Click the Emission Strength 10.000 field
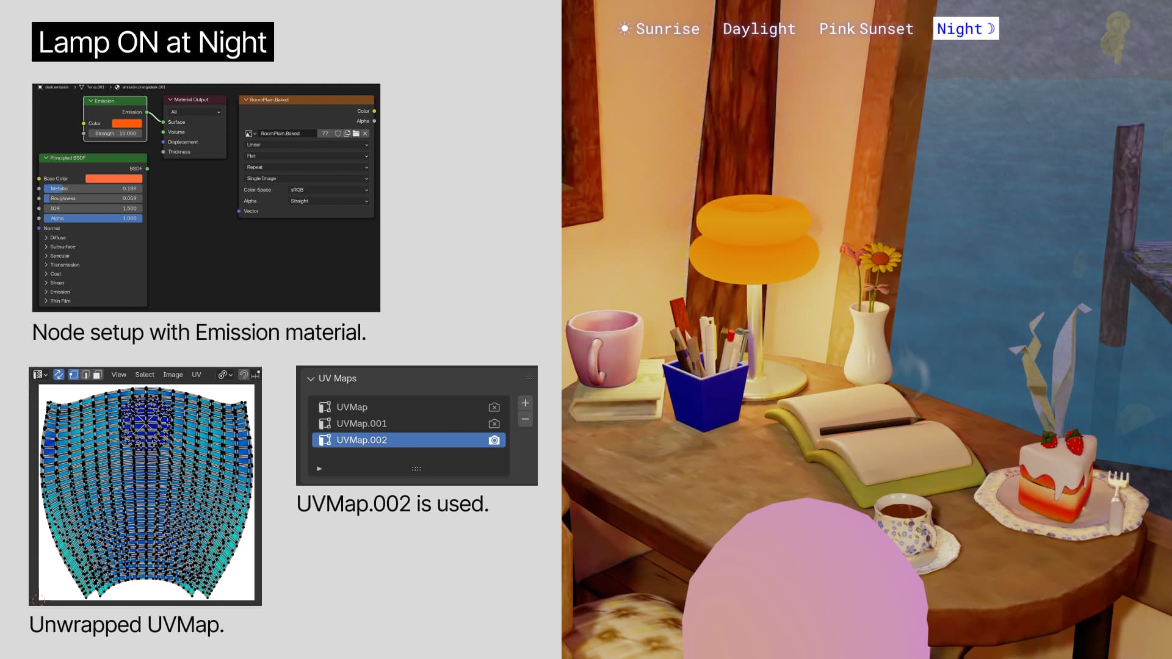1172x659 pixels. pos(115,133)
